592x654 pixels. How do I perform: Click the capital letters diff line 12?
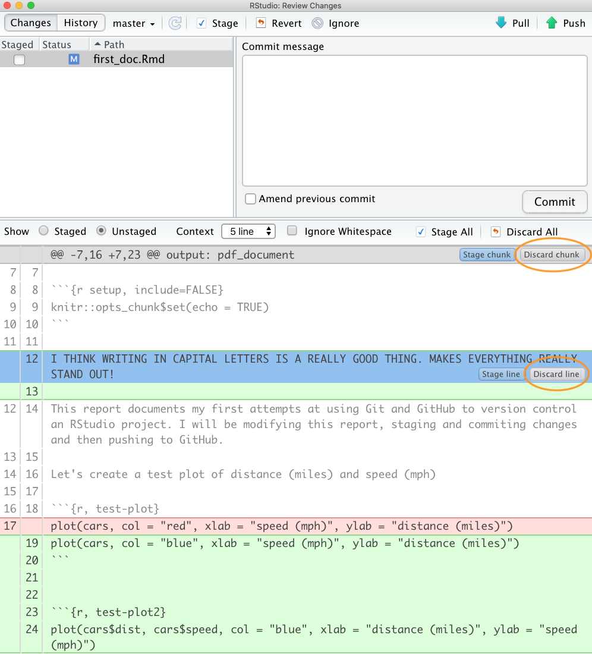tap(296, 367)
